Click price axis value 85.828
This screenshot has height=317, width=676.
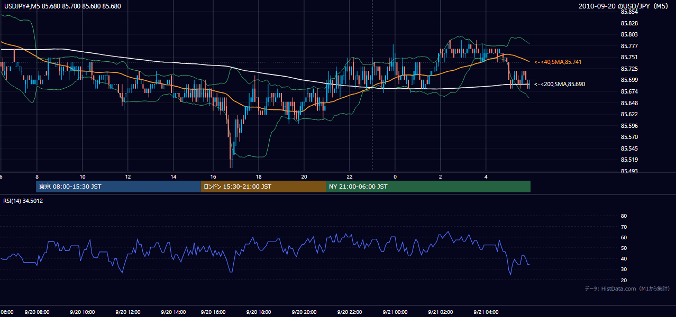(629, 23)
